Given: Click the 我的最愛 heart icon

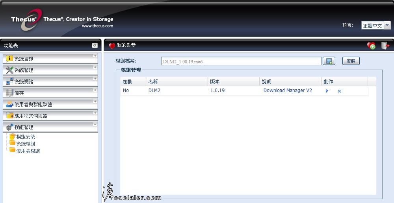Looking at the screenshot, I should click(112, 46).
